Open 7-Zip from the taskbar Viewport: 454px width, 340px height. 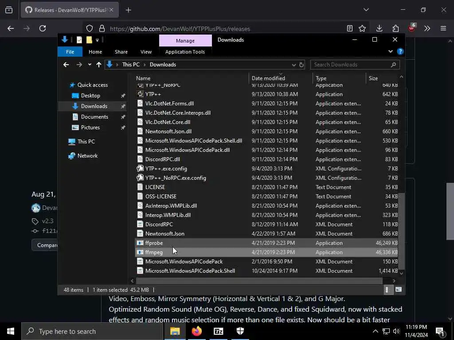pos(218,331)
